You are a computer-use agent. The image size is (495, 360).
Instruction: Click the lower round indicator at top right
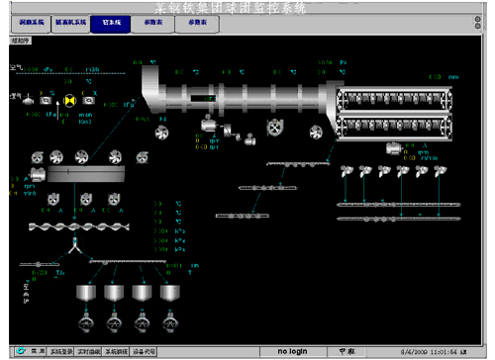[477, 26]
